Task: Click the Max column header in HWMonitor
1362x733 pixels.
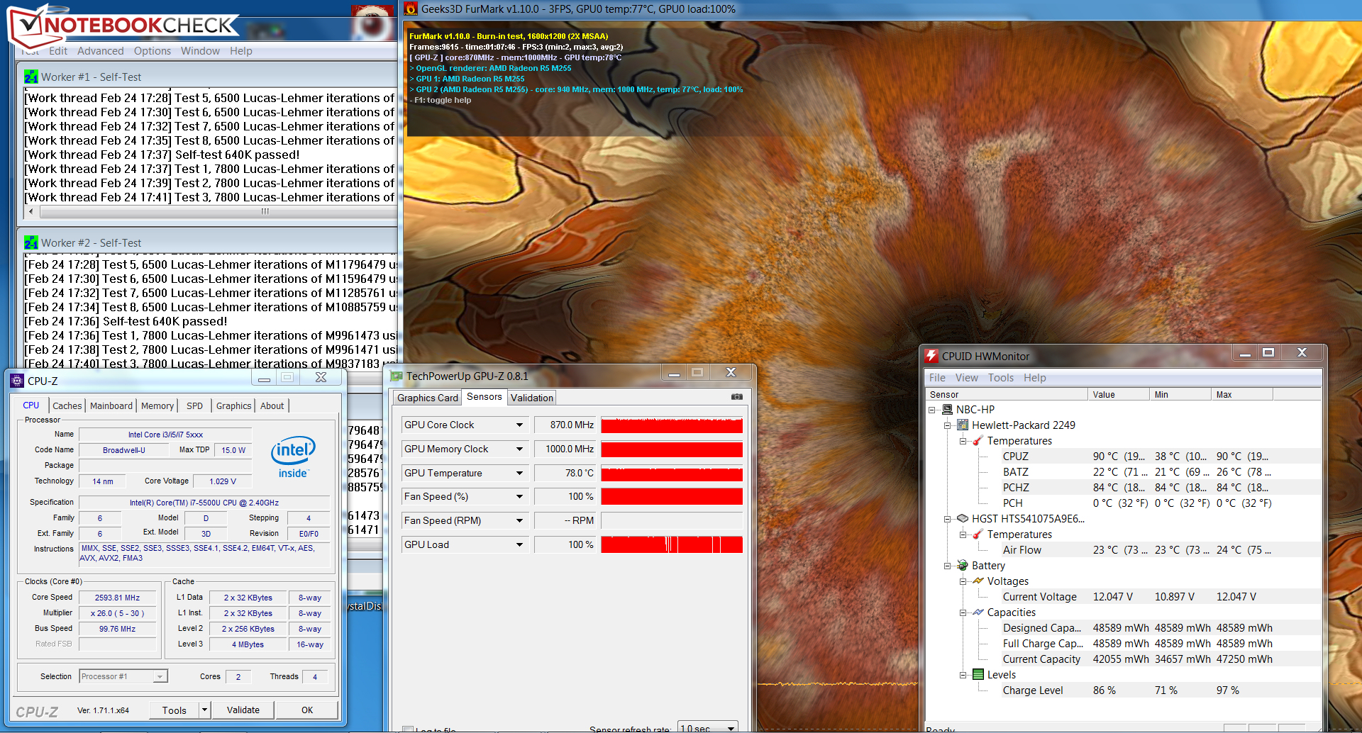Action: (1241, 395)
